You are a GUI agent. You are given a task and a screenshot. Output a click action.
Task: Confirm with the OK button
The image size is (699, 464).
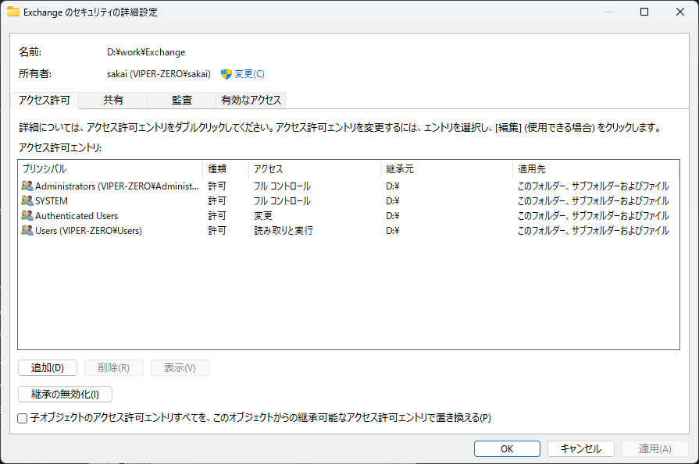[x=508, y=449]
